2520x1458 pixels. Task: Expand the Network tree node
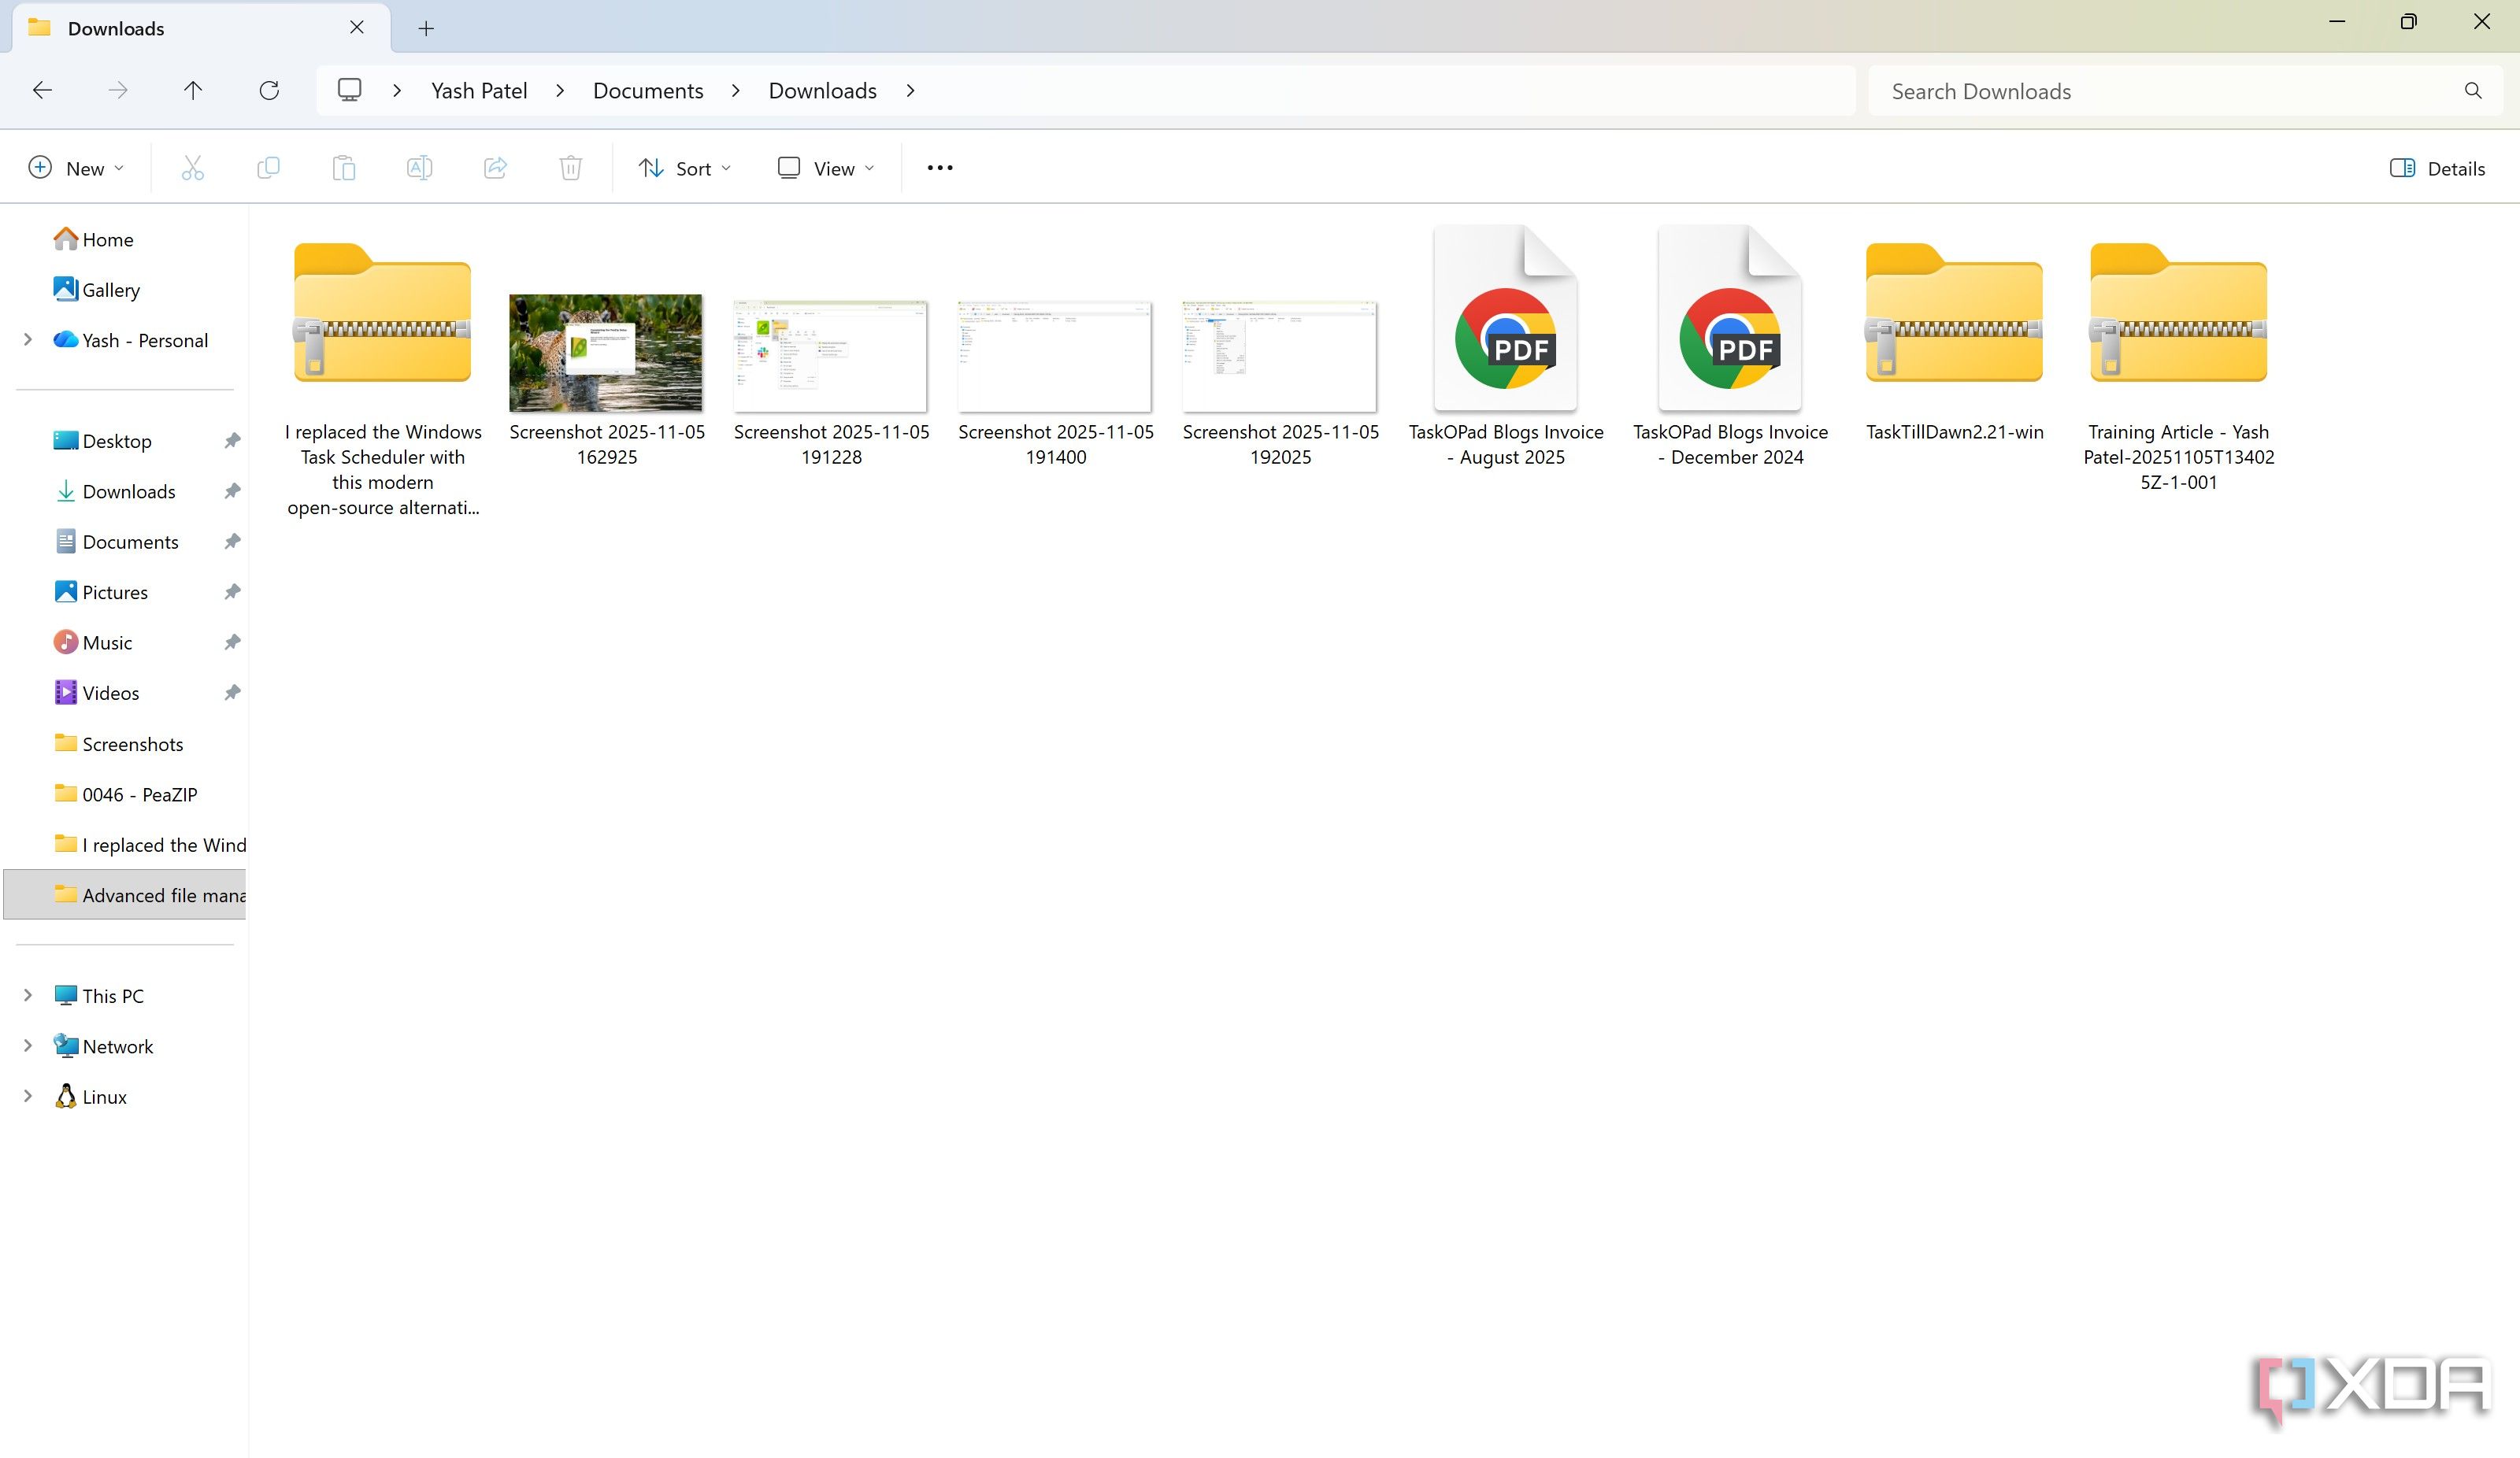coord(28,1046)
